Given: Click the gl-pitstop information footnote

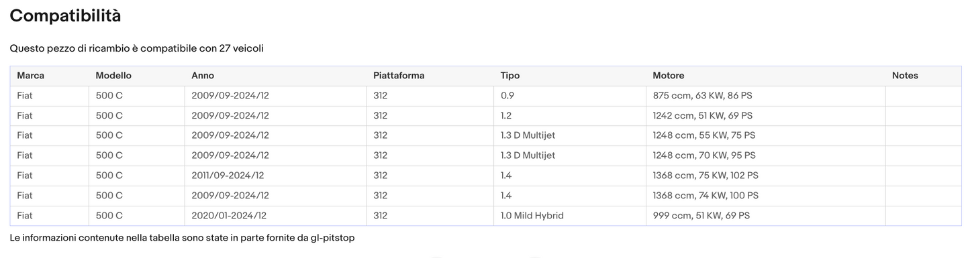Looking at the screenshot, I should tap(182, 238).
